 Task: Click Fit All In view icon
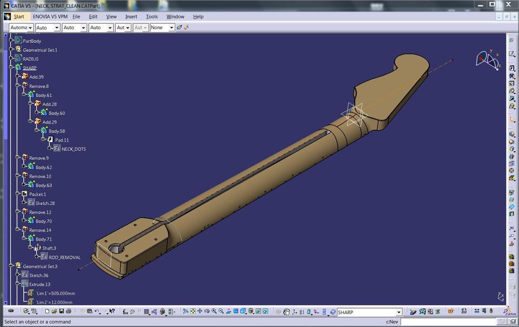click(192, 311)
